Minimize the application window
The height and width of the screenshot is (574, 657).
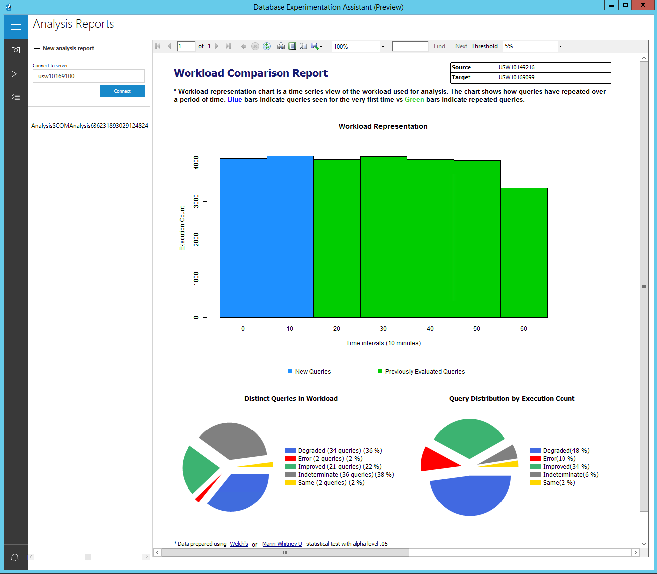(611, 5)
